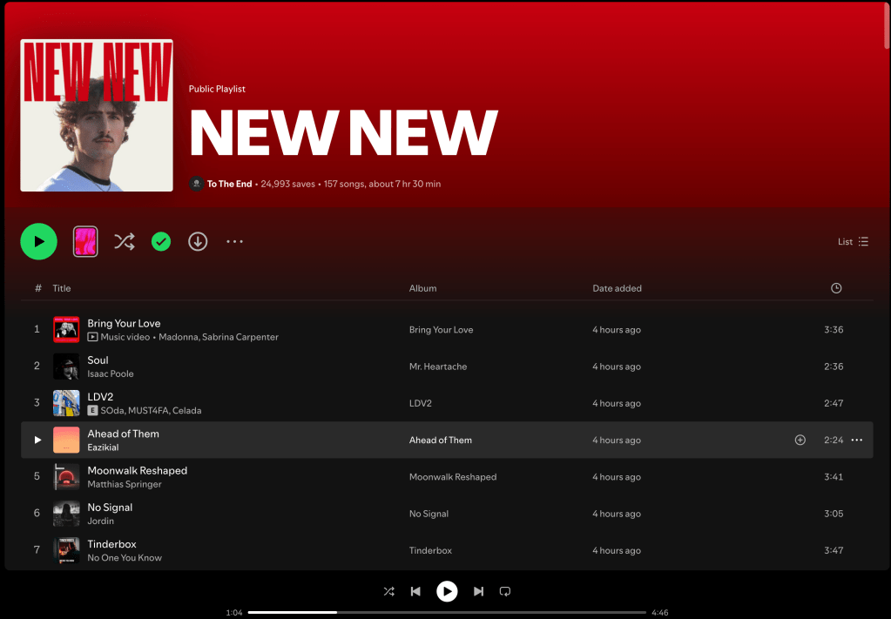
Task: Open the Mr. Heartache album link
Action: click(438, 367)
